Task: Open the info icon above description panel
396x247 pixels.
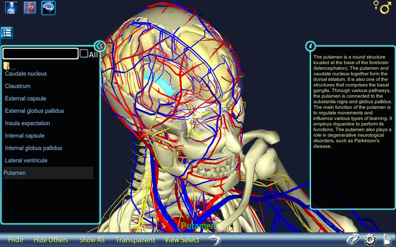Action: [x=311, y=46]
